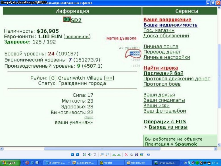
Task: Open Ваши друзья link
Action: tap(159, 95)
